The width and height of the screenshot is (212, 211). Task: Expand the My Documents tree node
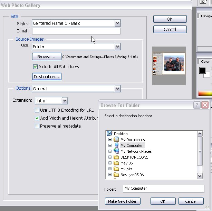point(110,139)
